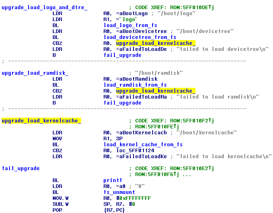This screenshot has height=213, width=273.
Task: Select the '/boot/logo' string comment
Action: click(176, 14)
